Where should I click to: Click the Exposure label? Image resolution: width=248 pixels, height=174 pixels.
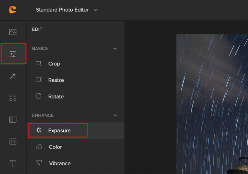tap(59, 130)
